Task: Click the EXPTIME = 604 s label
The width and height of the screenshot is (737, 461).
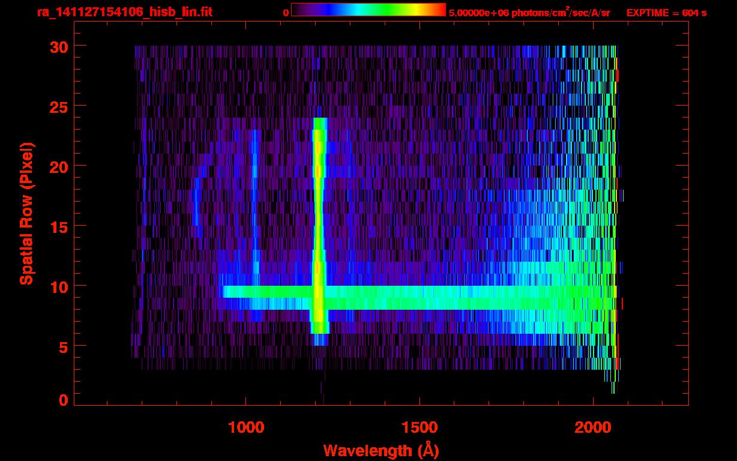Action: (x=666, y=13)
